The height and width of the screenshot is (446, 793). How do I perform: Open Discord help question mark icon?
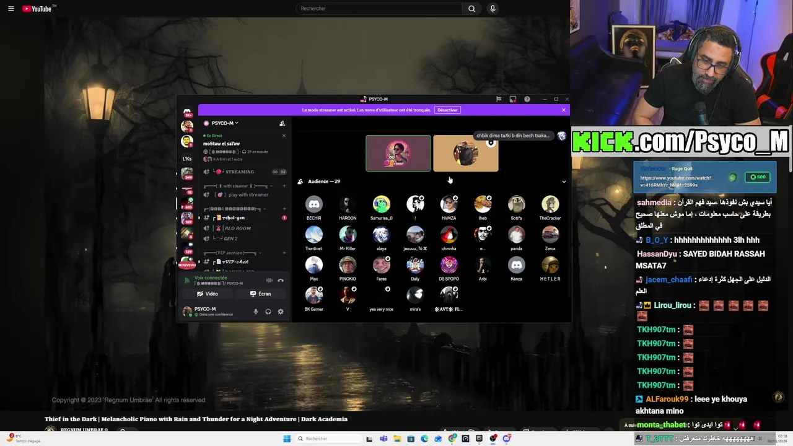pyautogui.click(x=527, y=99)
